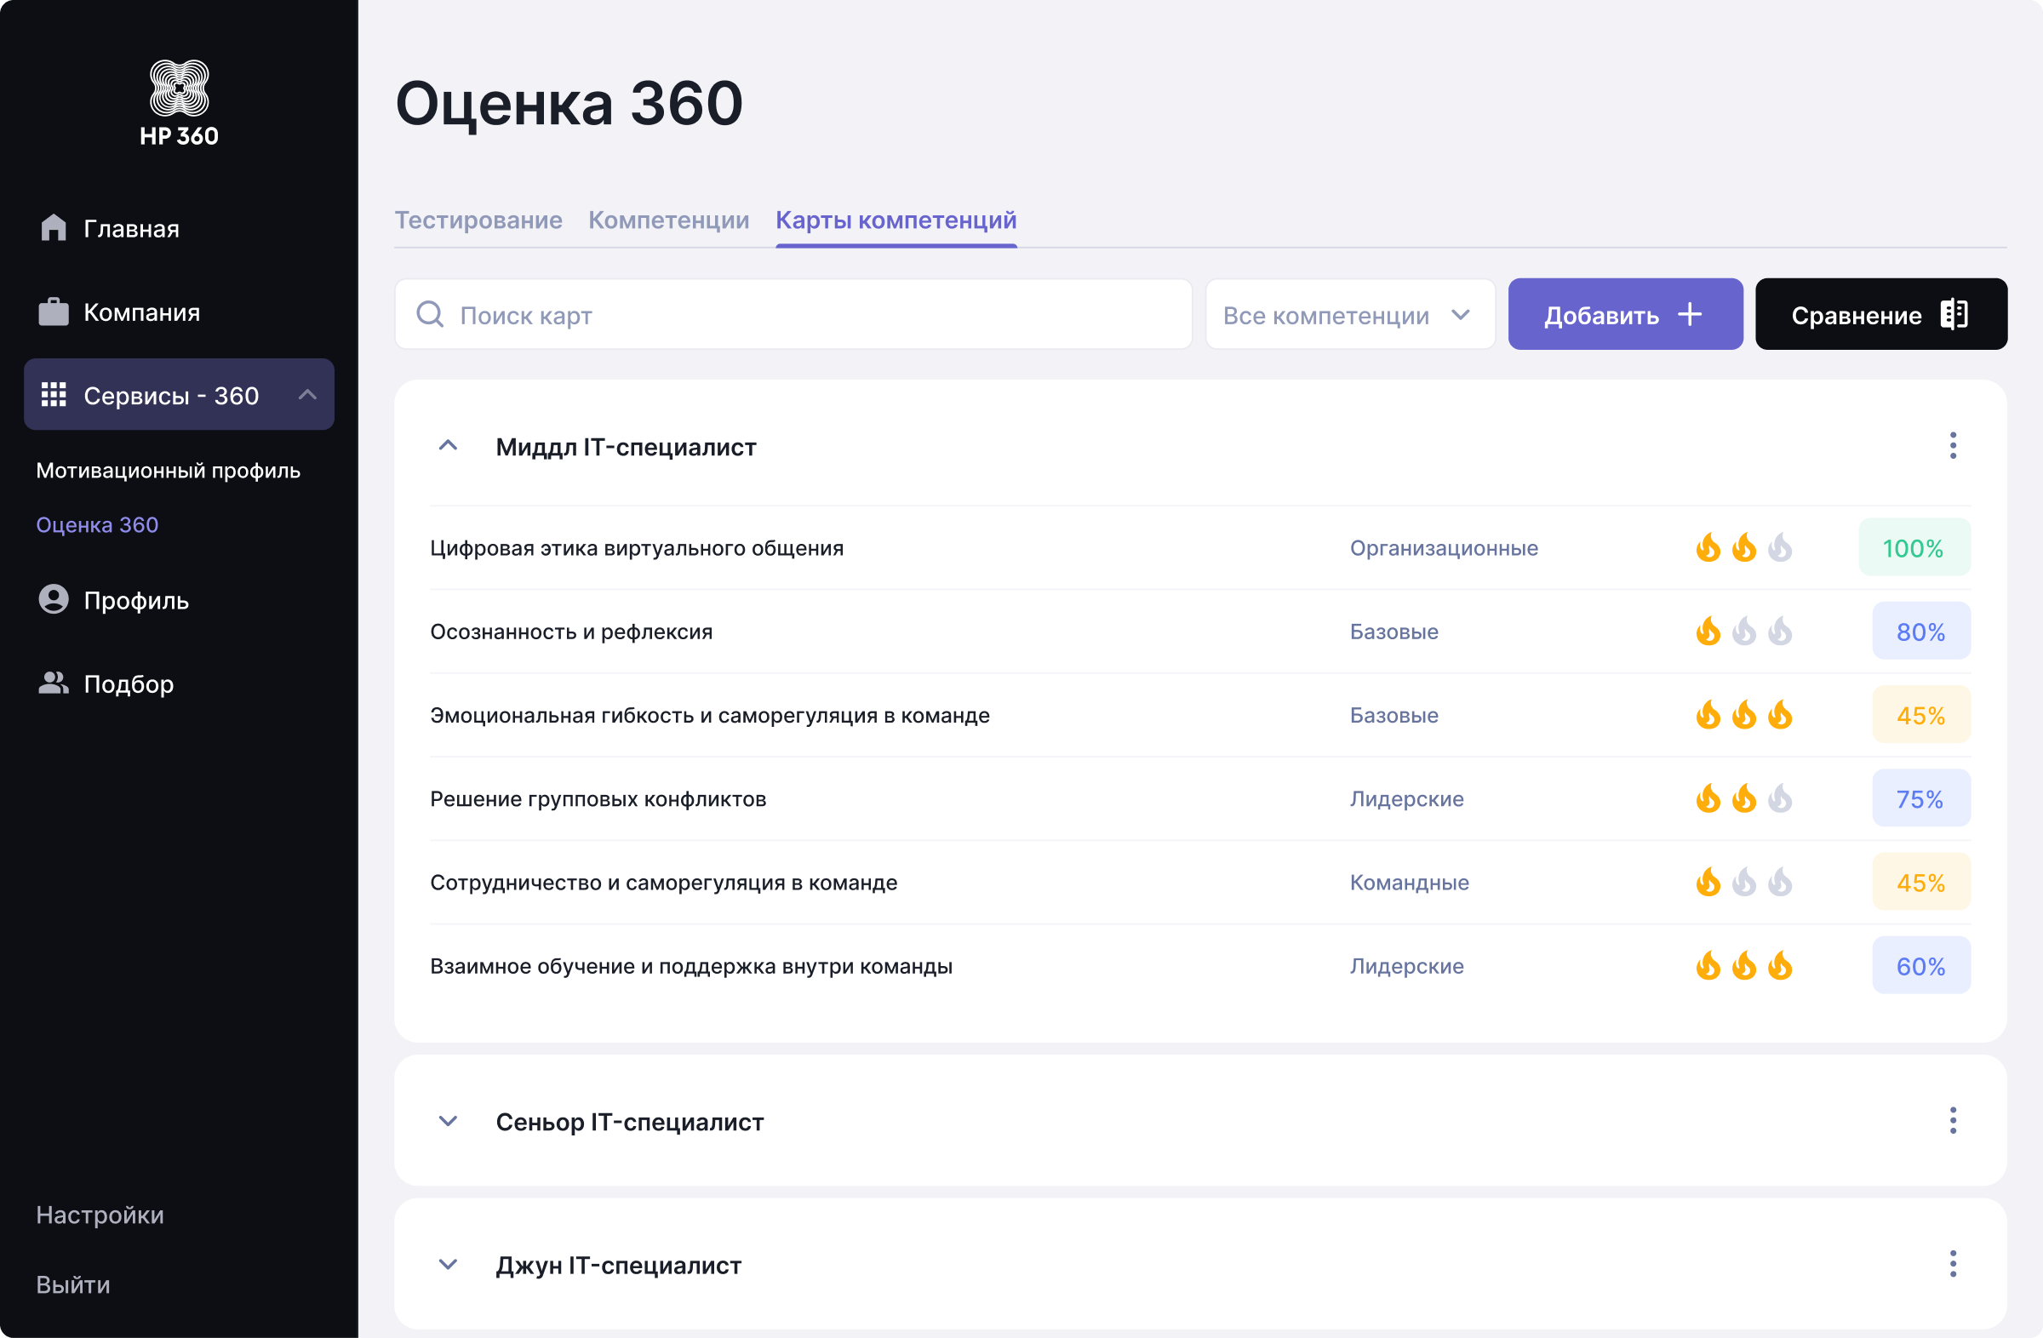Viewport: 2043px width, 1338px height.
Task: Click third flame rating for Осознанность и рефлексия
Action: click(x=1779, y=632)
